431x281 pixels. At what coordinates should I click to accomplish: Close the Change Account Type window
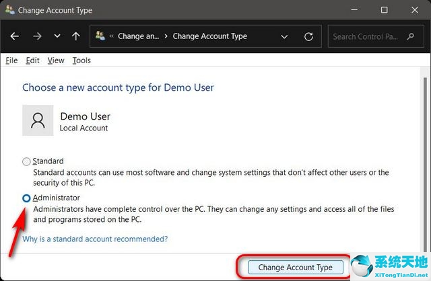pyautogui.click(x=415, y=10)
